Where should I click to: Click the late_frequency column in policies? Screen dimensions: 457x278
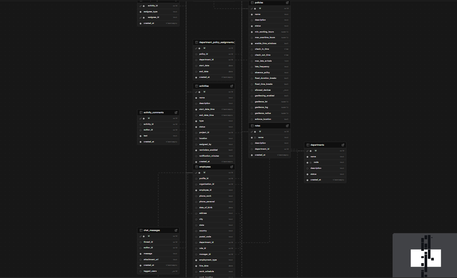270,67
